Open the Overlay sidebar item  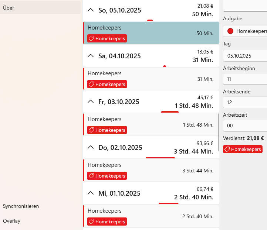[x=12, y=221]
